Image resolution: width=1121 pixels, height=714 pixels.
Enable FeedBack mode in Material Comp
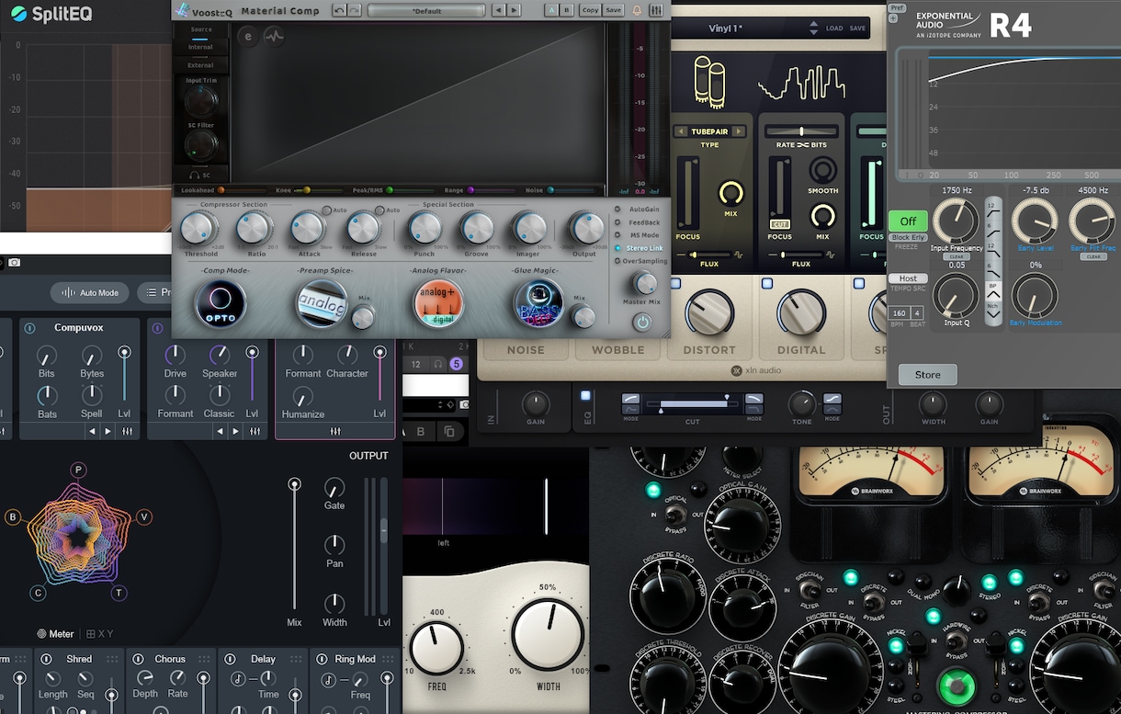[639, 222]
